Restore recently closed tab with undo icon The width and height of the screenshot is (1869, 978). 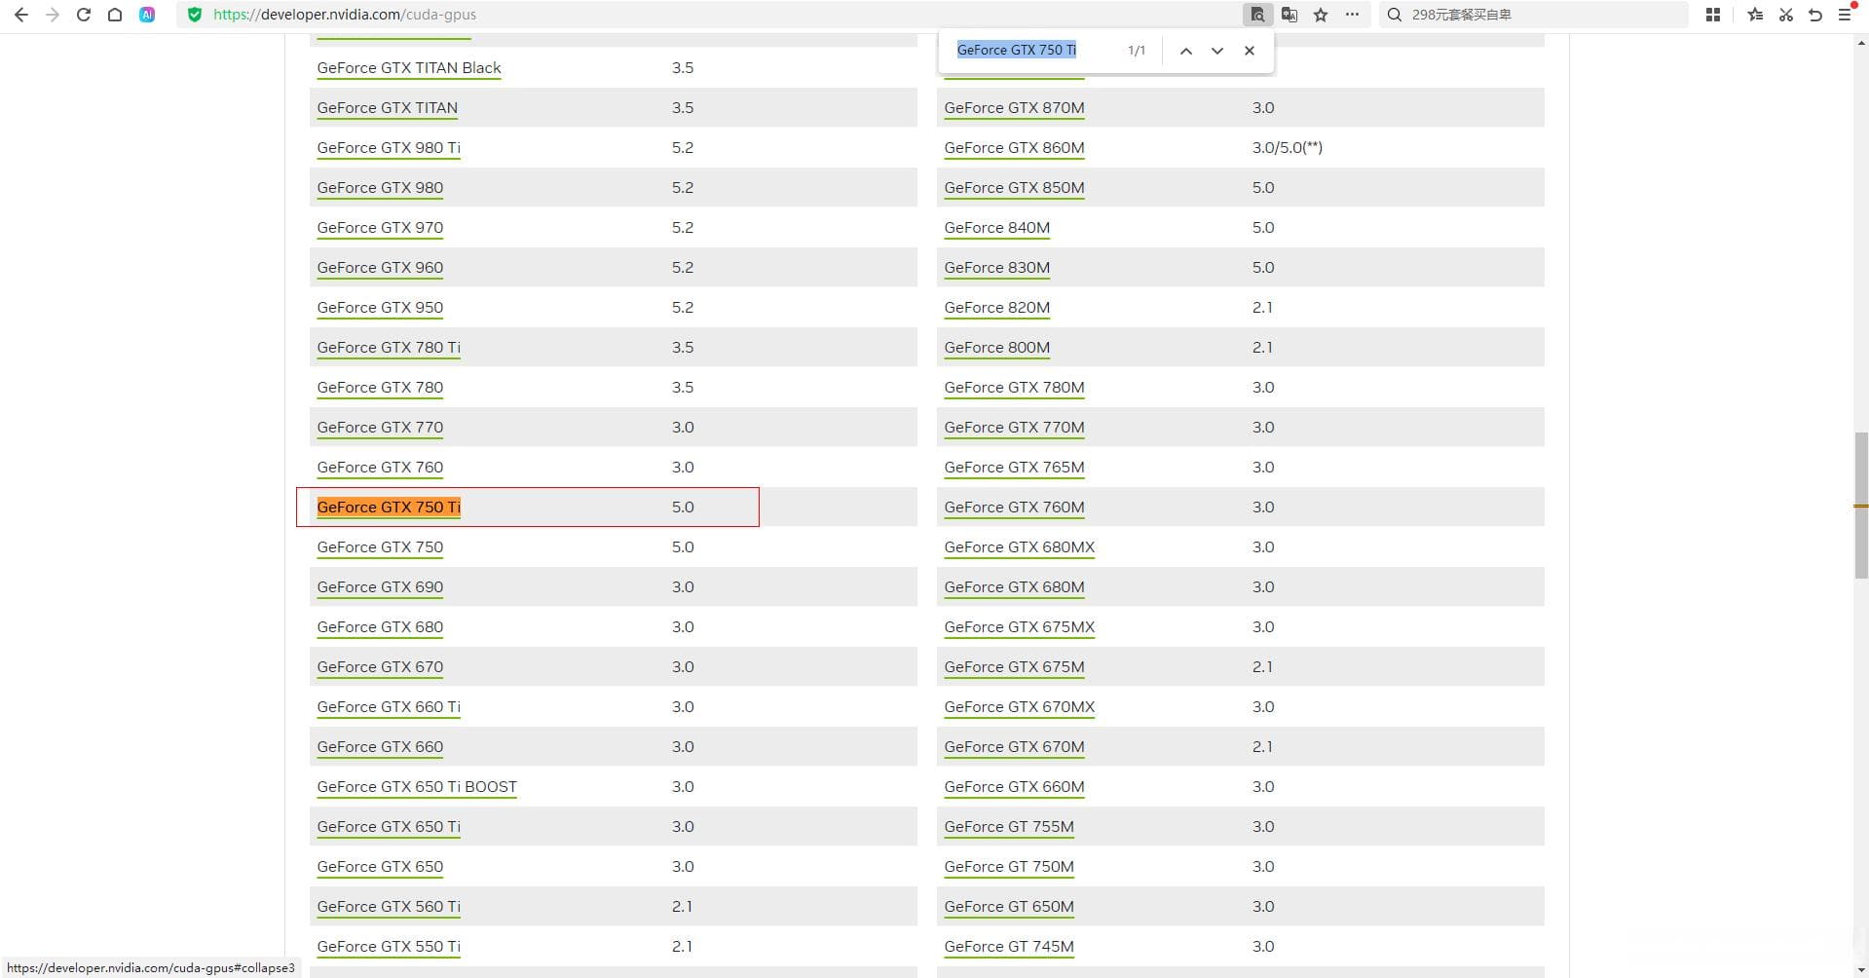tap(1815, 15)
